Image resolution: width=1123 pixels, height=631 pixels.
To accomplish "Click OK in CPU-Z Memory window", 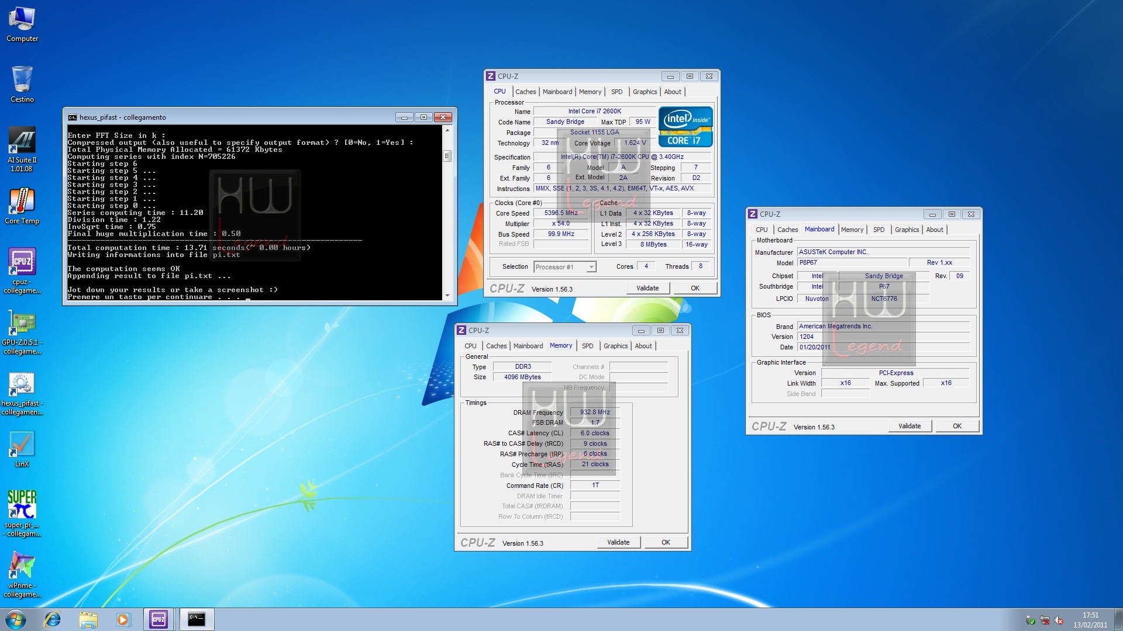I will pos(666,542).
